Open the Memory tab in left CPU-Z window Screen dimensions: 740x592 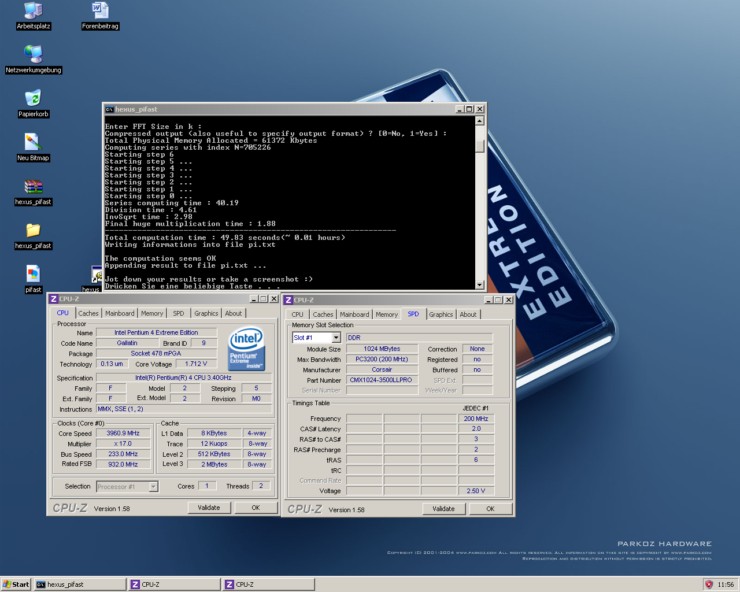click(x=152, y=313)
